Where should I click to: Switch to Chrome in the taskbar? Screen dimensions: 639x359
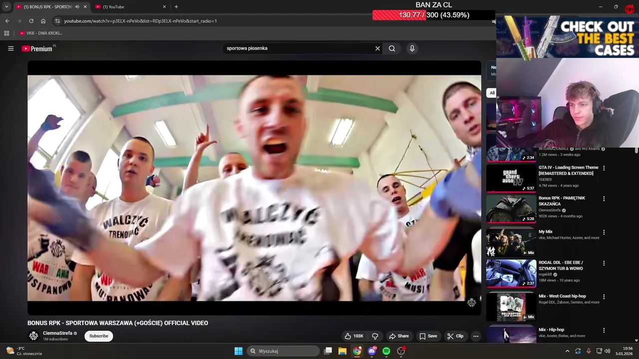(357, 351)
